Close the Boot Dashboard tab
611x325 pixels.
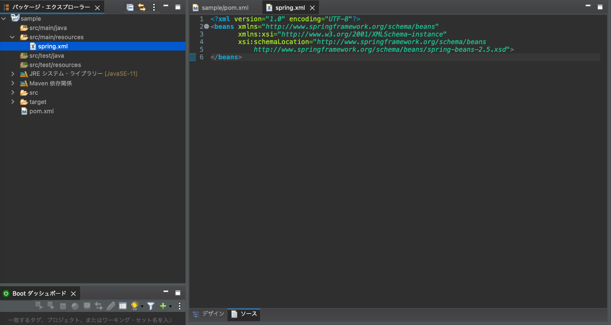click(73, 294)
